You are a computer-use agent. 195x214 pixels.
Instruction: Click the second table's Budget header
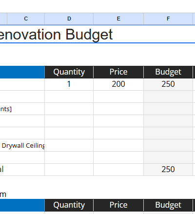tap(168, 205)
